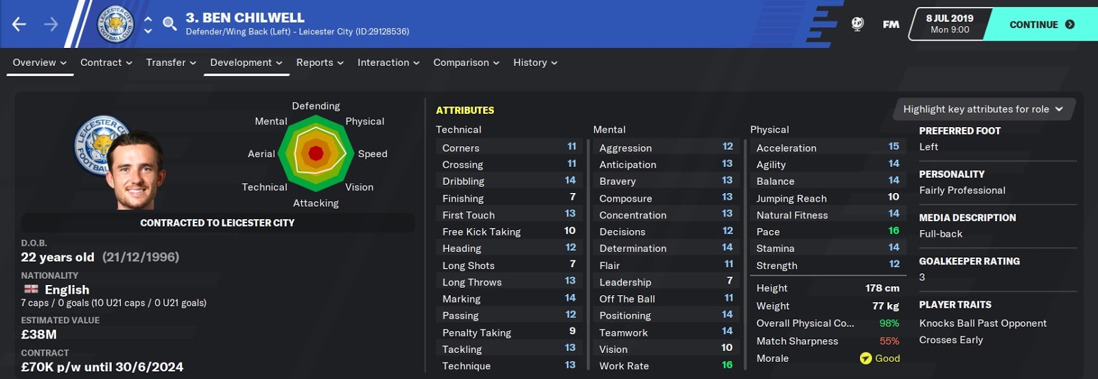Open the Development tab
This screenshot has width=1098, height=379.
(x=246, y=62)
